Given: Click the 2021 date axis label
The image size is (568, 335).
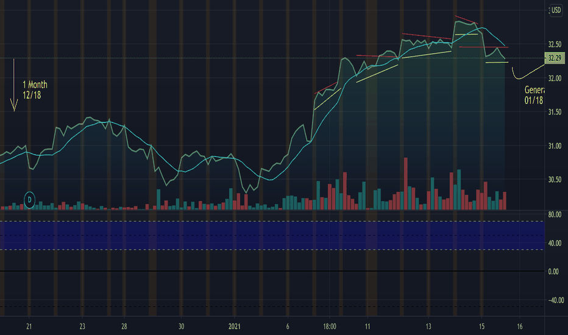Looking at the screenshot, I should point(235,326).
